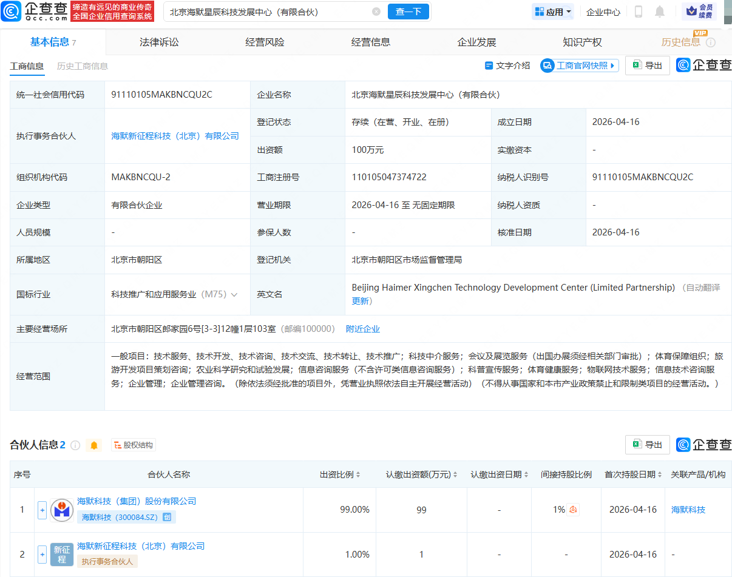Image resolution: width=732 pixels, height=577 pixels.
Task: Click the info icon beside 合伙人信息
Action: (x=74, y=445)
